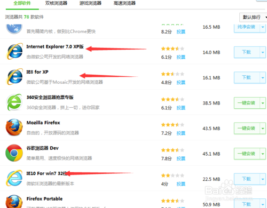Expand install options for Mozilla Firefox
This screenshot has height=208, width=267.
coord(263,129)
